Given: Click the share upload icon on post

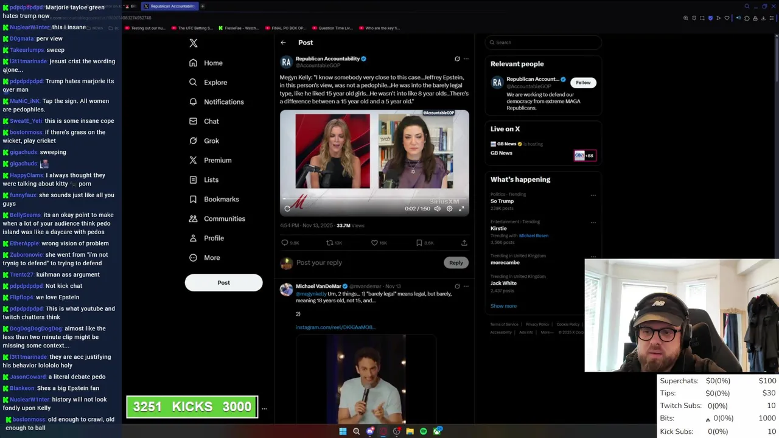Looking at the screenshot, I should pos(464,243).
